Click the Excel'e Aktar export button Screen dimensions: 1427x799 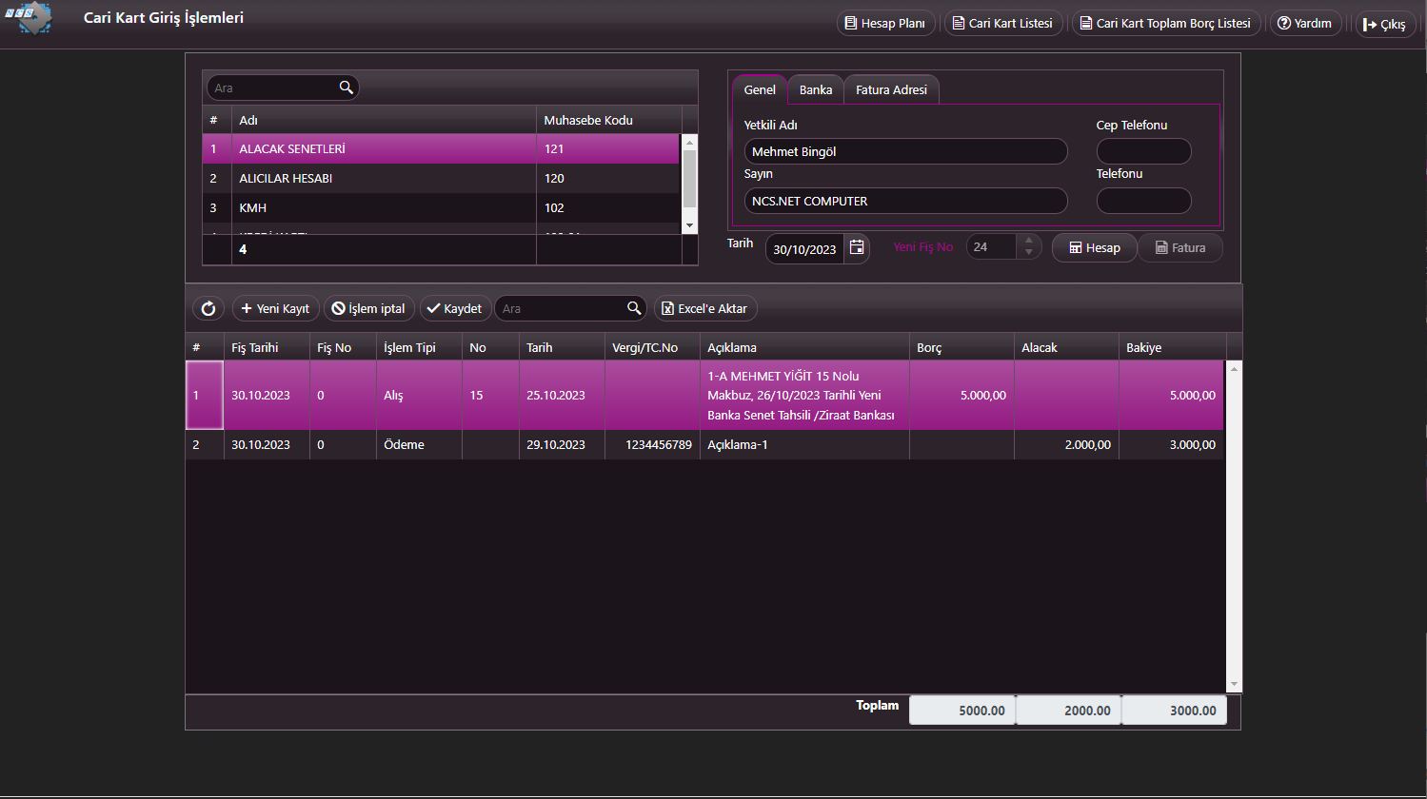click(705, 308)
